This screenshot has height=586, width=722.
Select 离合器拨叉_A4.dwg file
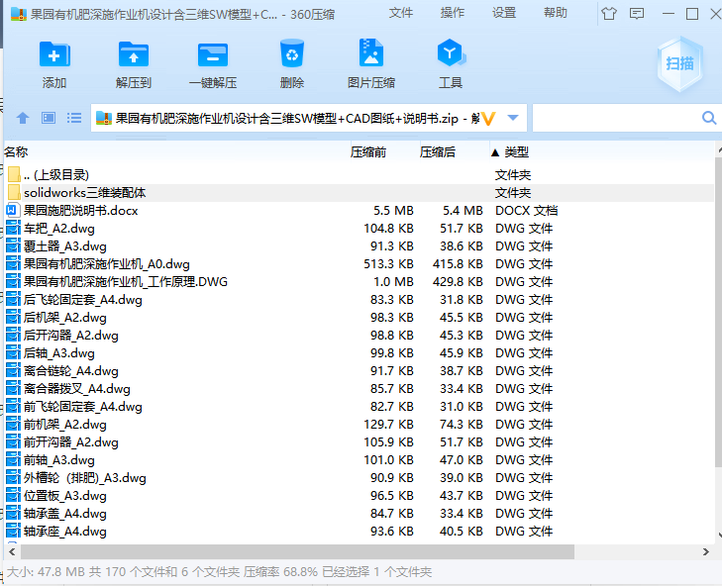click(x=360, y=388)
